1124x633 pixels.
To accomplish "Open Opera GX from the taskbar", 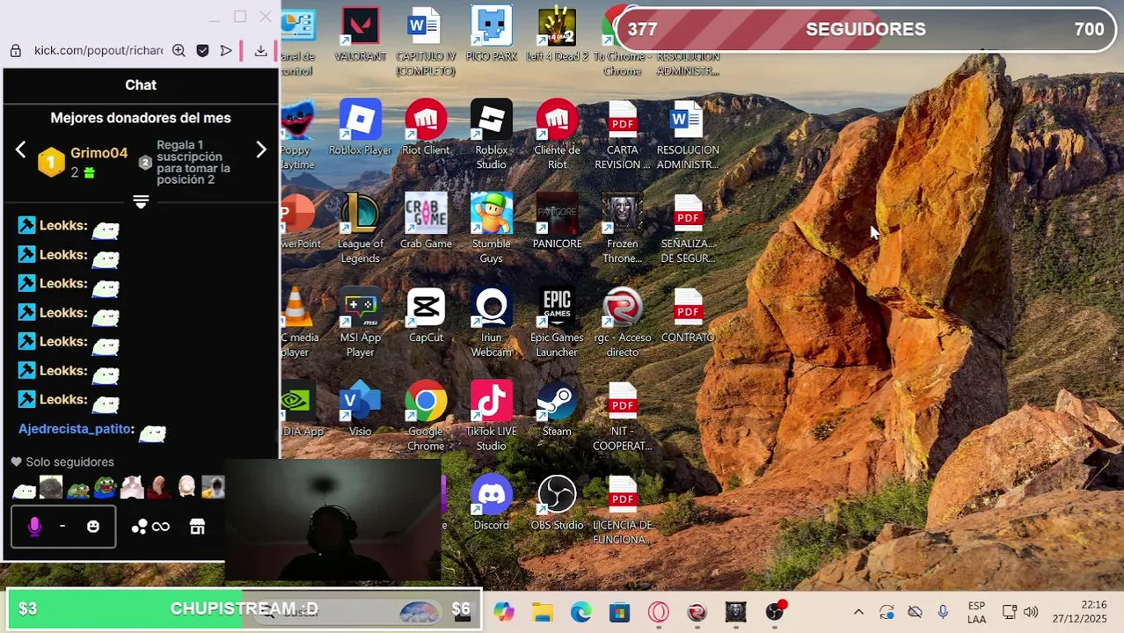I will (x=658, y=612).
